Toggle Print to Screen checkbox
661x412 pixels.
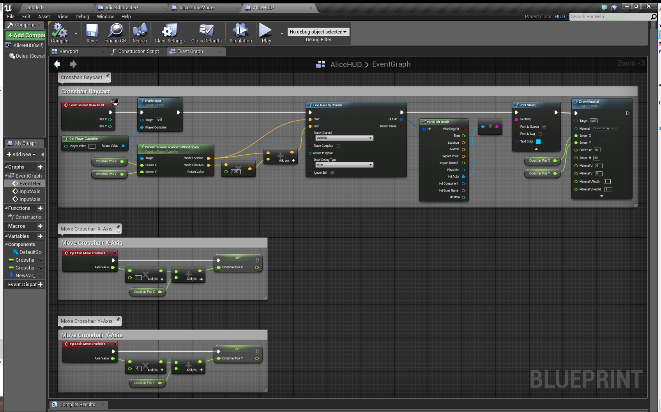coord(544,127)
